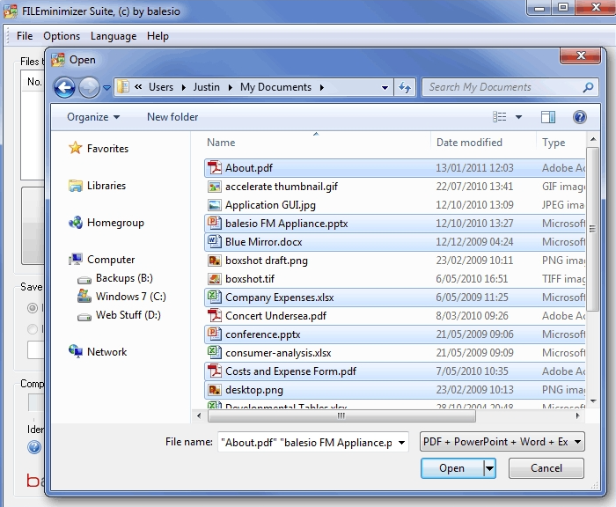Open the Options menu

(62, 36)
